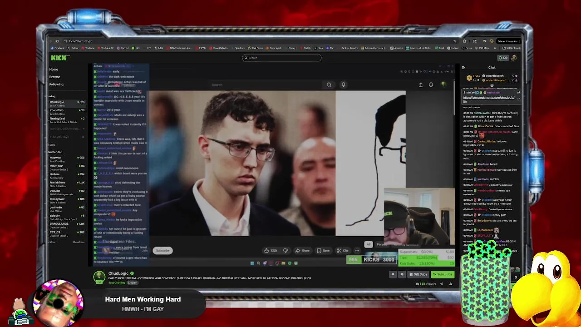
Task: Click the scissors Clip button under video
Action: (x=343, y=251)
